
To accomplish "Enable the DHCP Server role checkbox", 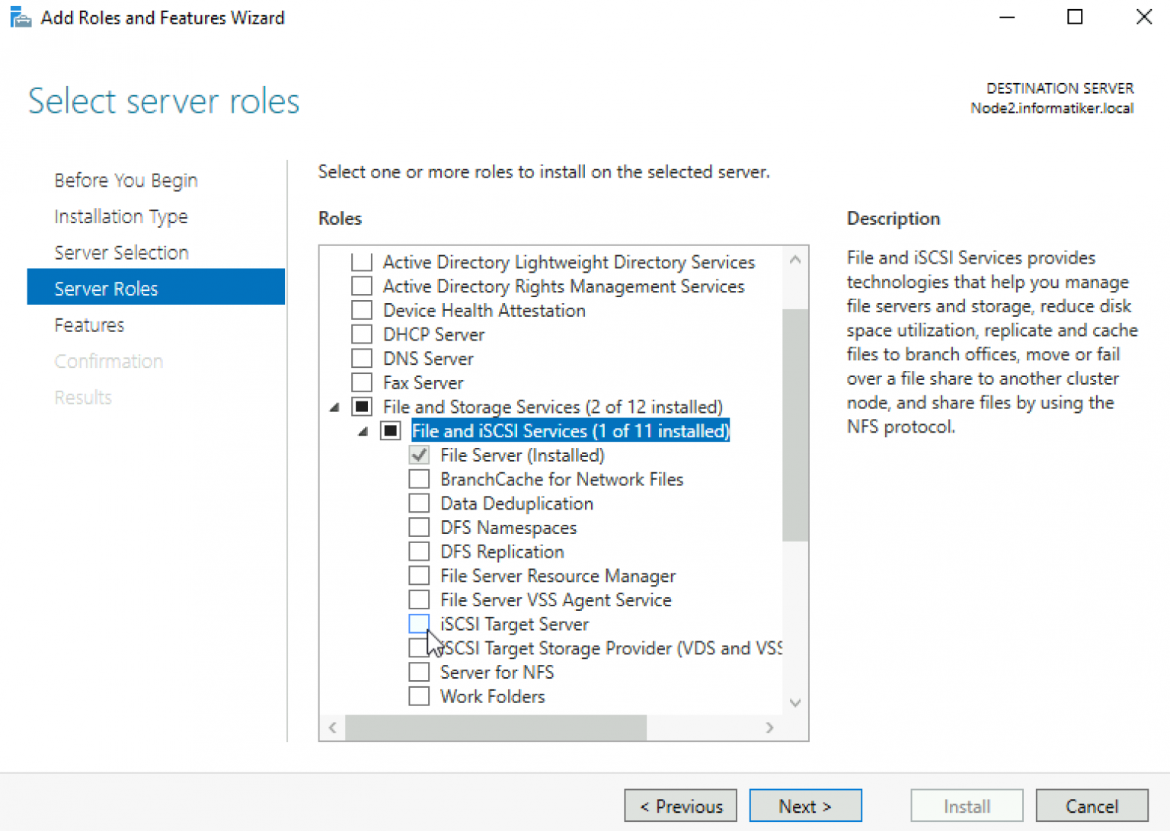I will [362, 334].
